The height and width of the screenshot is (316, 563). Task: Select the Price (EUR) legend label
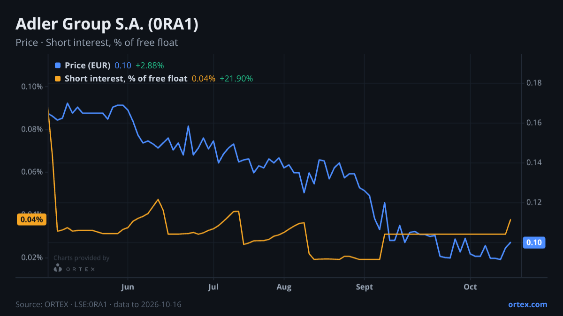pyautogui.click(x=88, y=66)
